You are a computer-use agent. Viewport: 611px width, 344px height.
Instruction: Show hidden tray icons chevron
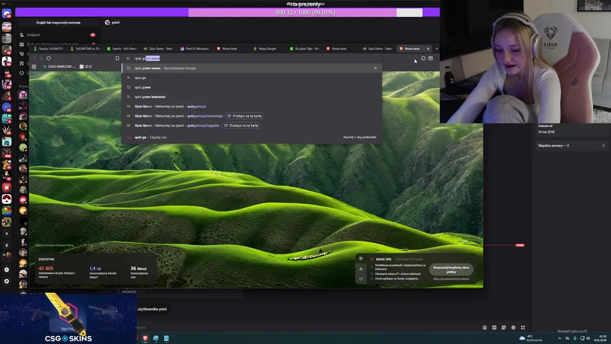pyautogui.click(x=560, y=338)
